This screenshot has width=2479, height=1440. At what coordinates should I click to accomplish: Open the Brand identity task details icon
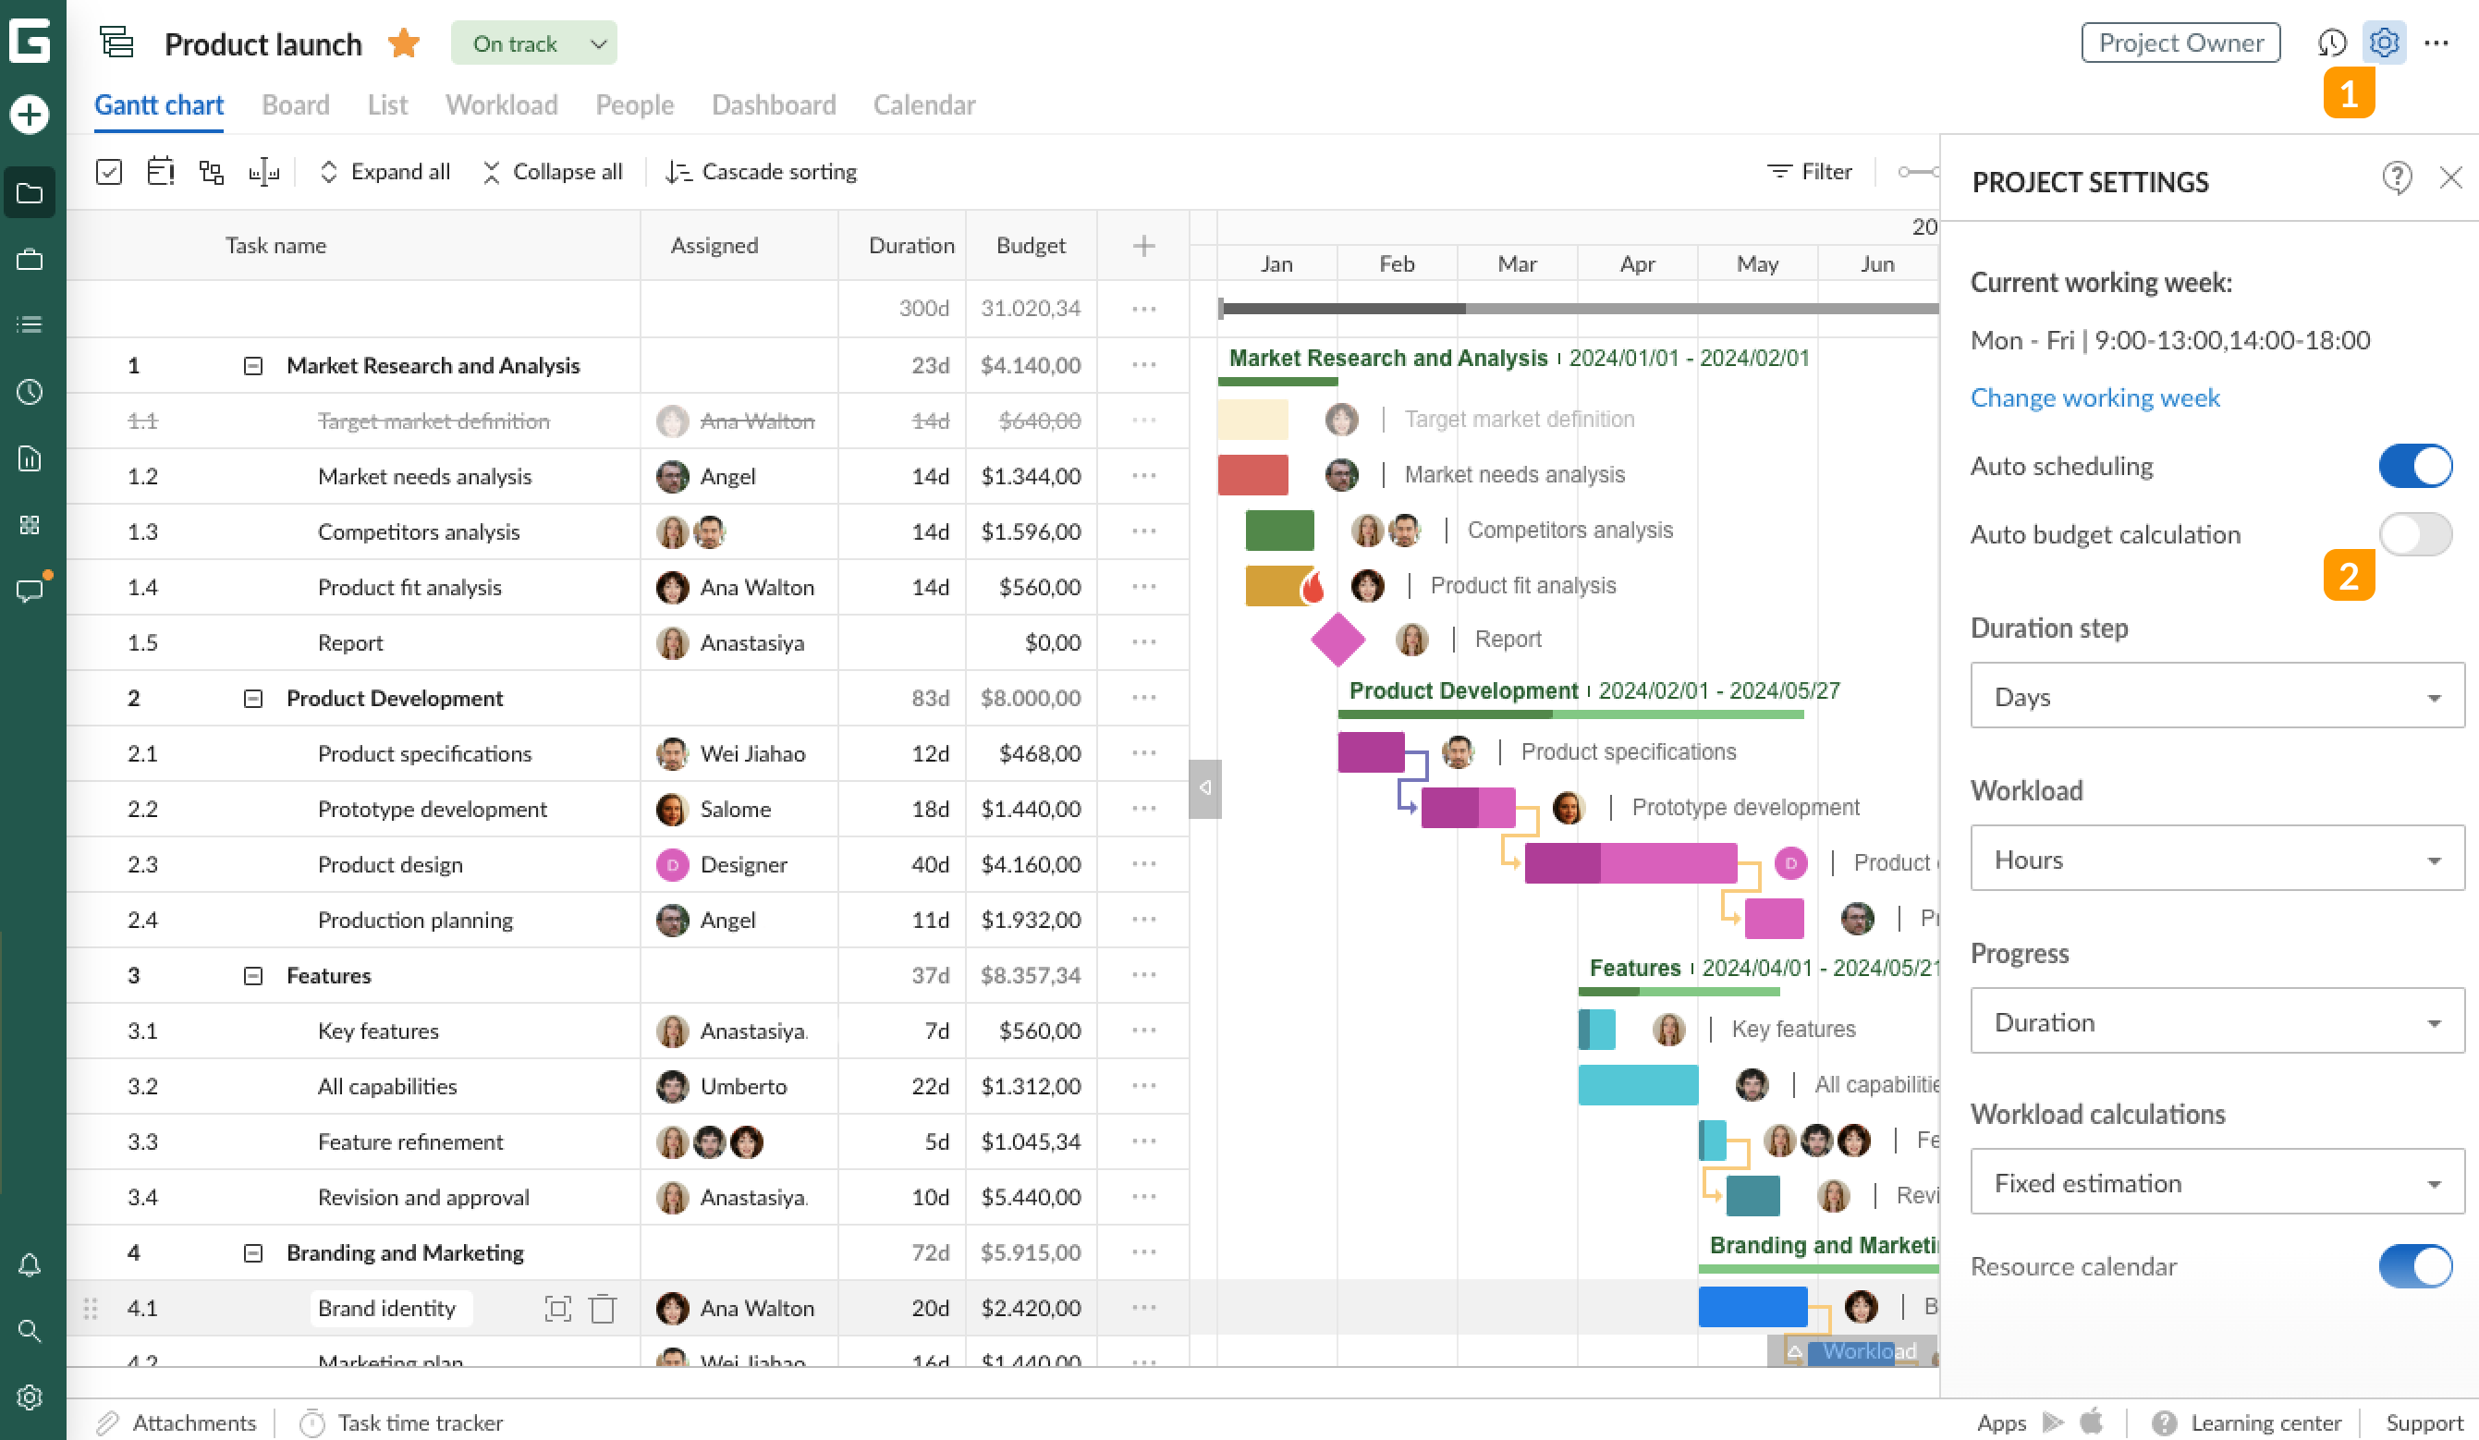557,1307
